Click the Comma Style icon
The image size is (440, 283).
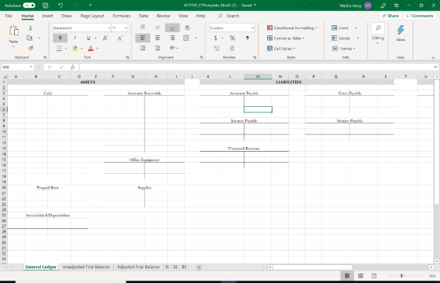click(x=247, y=38)
